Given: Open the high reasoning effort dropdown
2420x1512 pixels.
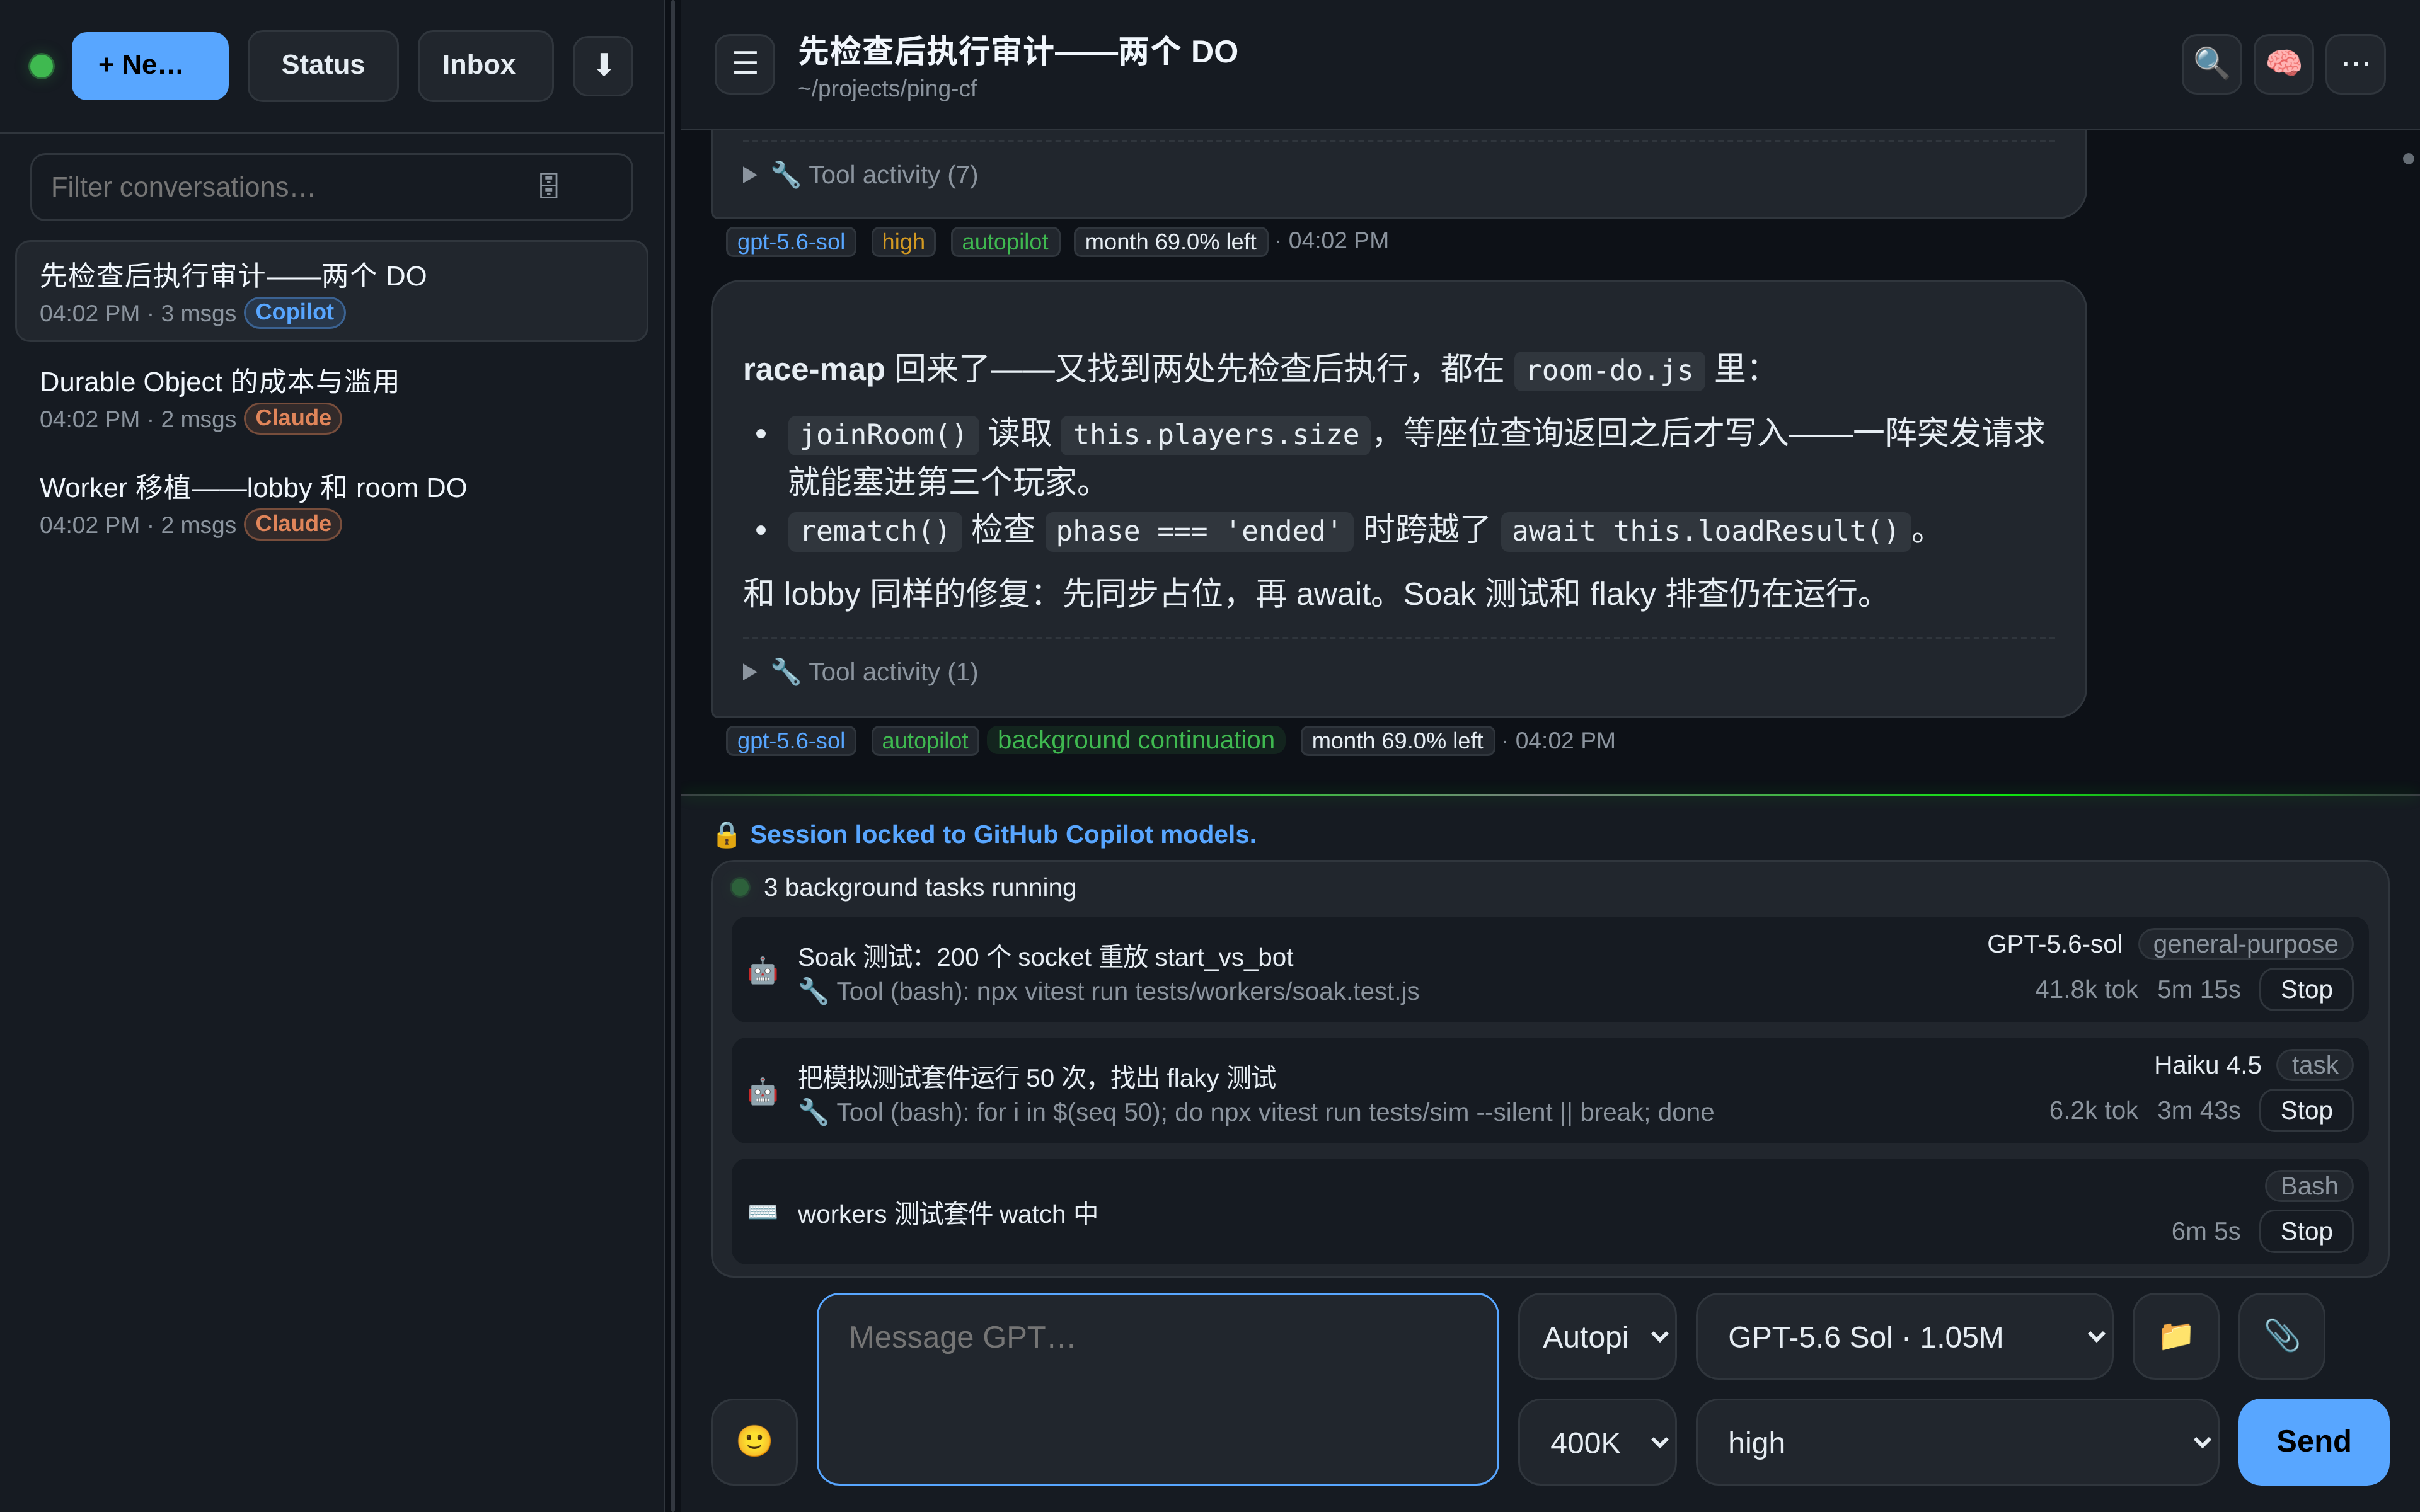Looking at the screenshot, I should pos(1957,1442).
